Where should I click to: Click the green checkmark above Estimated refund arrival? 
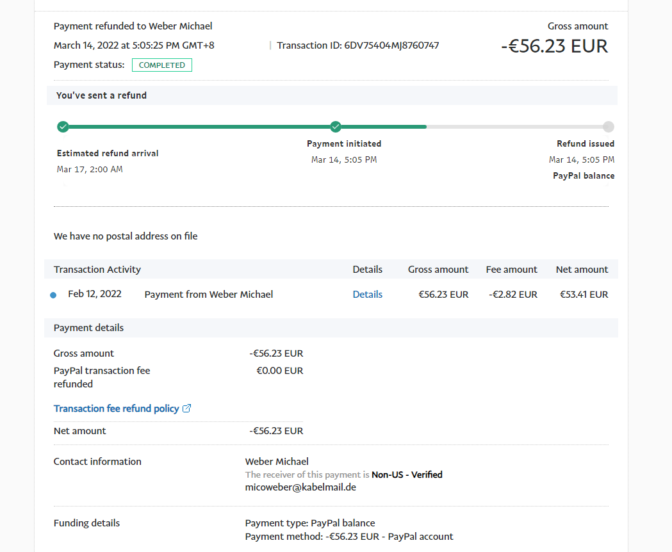click(63, 127)
